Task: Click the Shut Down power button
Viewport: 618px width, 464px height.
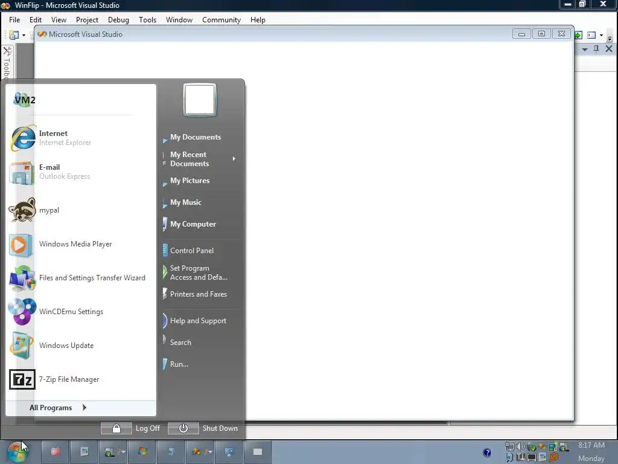Action: coord(183,428)
